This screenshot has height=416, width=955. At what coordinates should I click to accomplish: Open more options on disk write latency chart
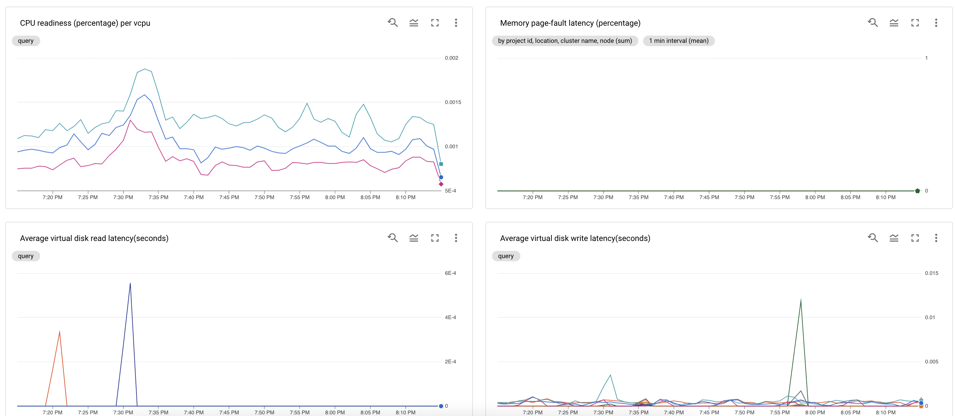click(936, 238)
